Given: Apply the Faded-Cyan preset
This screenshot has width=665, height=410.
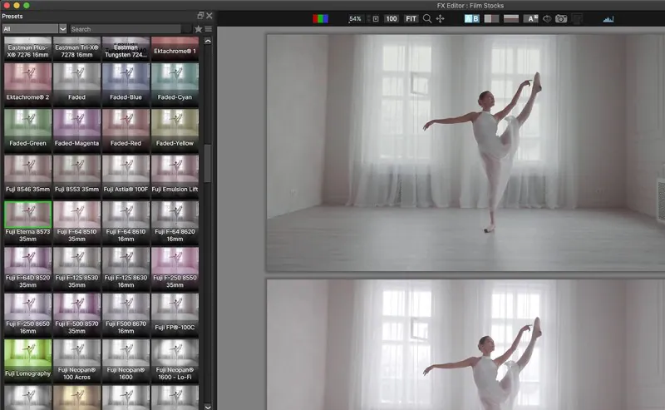Looking at the screenshot, I should (x=175, y=83).
